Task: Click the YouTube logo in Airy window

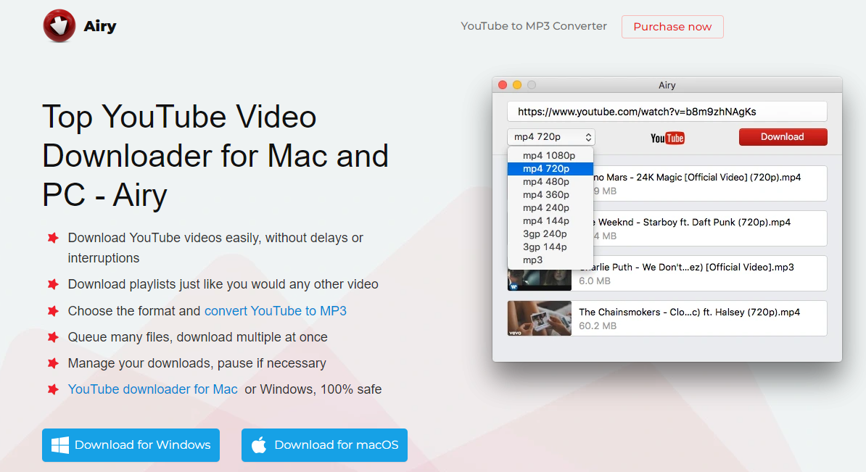Action: click(x=667, y=138)
